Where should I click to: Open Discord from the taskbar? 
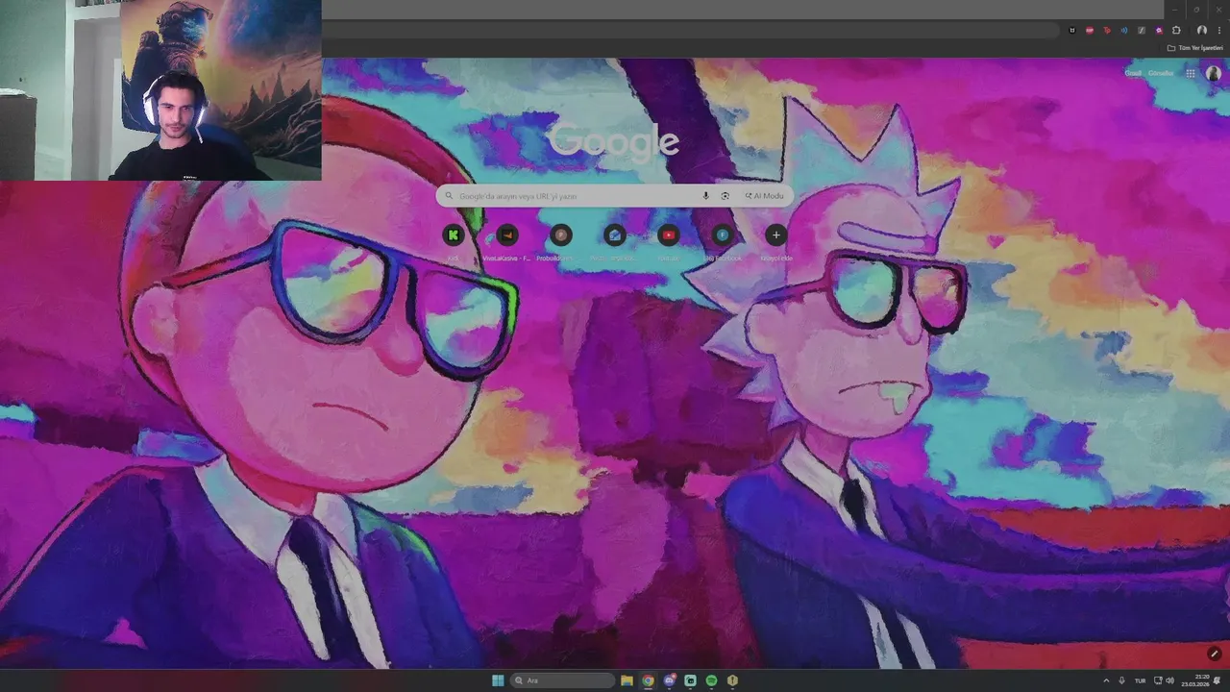pyautogui.click(x=669, y=680)
